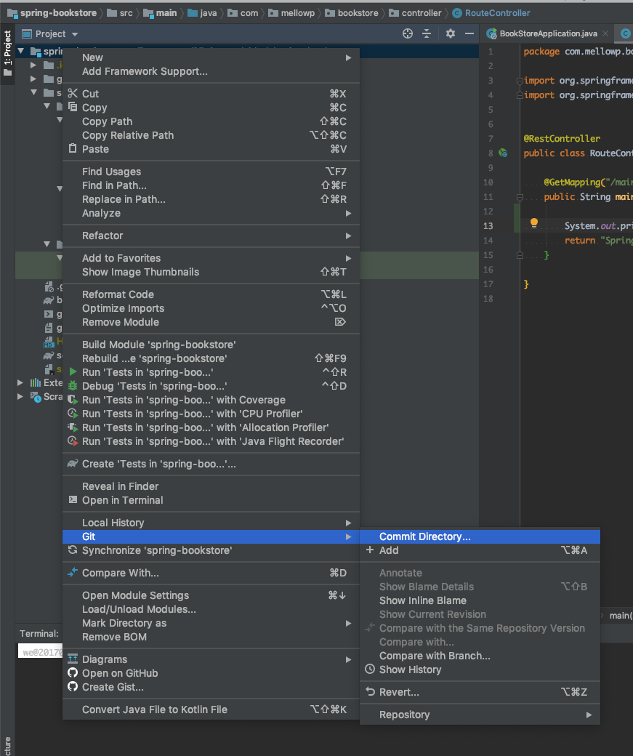633x756 pixels.
Task: Click RouteController in breadcrumb bar
Action: (491, 13)
